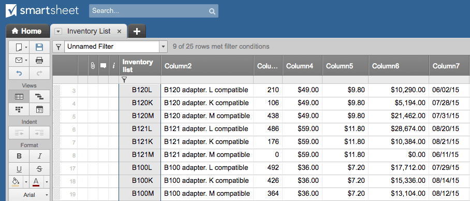Click the Undo arrow icon
470x201 pixels.
tap(19, 73)
